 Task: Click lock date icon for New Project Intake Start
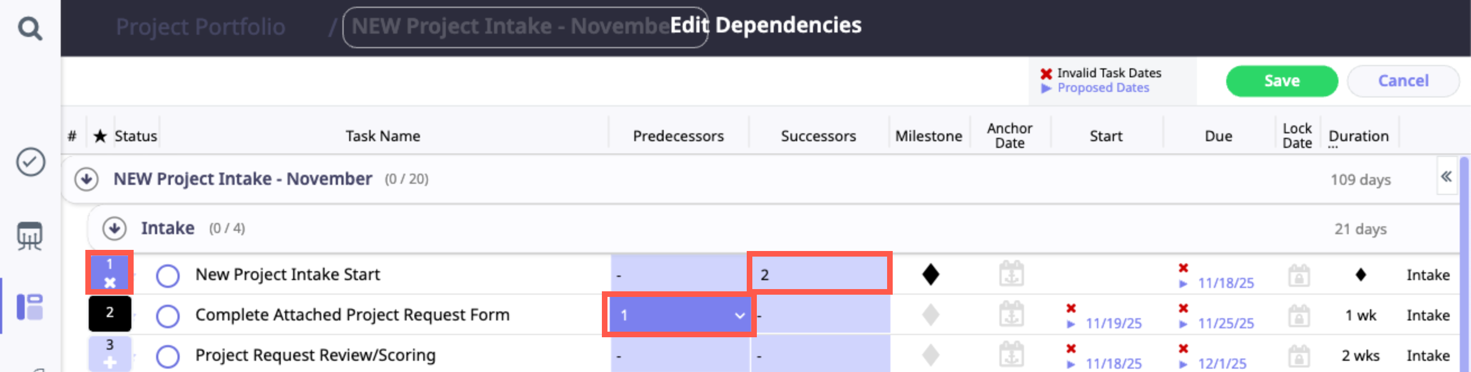(1298, 275)
